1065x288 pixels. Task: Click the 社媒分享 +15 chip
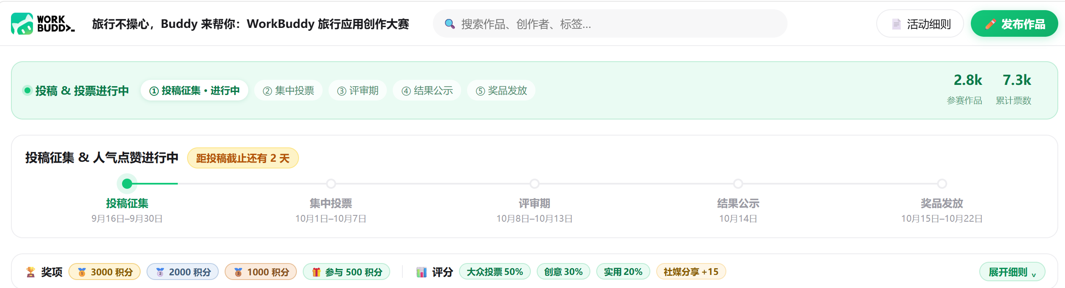tap(691, 272)
